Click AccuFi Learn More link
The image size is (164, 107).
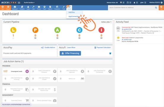click(71, 48)
